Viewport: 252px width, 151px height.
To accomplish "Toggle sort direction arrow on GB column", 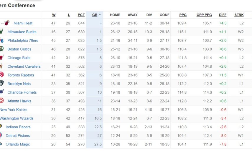I will pos(100,15).
